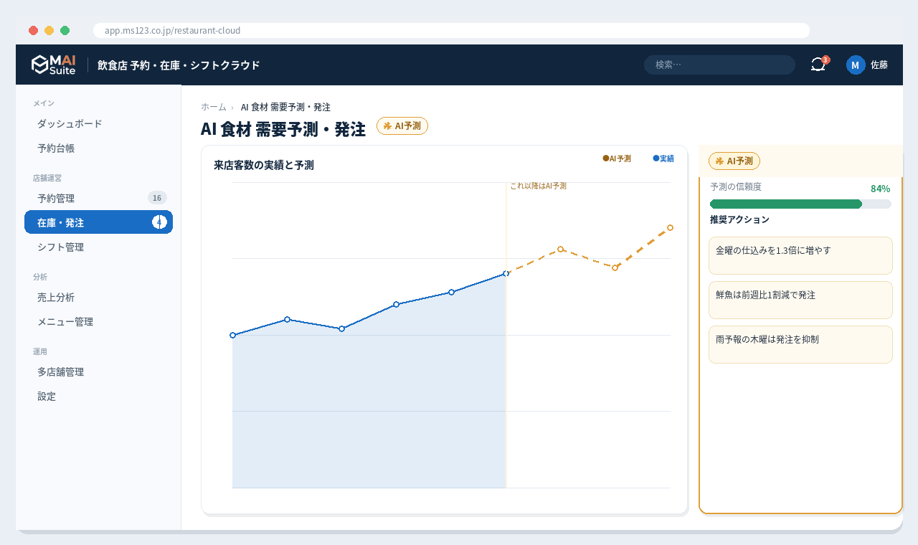
Task: Click the final orange forecast data point
Action: 670,227
